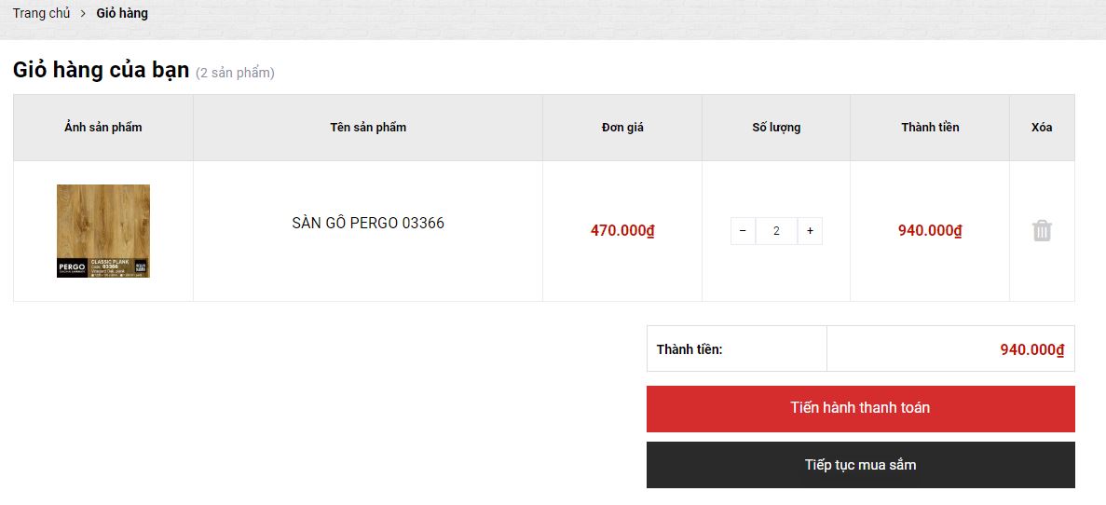This screenshot has height=505, width=1106.
Task: Delete SÀN GỖ PERGO 03366 with trash icon
Action: tap(1042, 231)
